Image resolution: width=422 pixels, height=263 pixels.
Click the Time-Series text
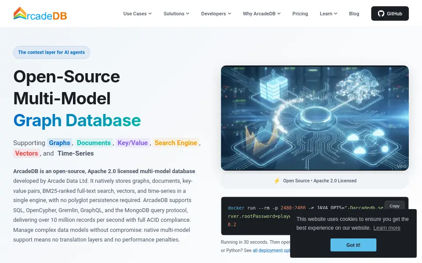(x=76, y=153)
